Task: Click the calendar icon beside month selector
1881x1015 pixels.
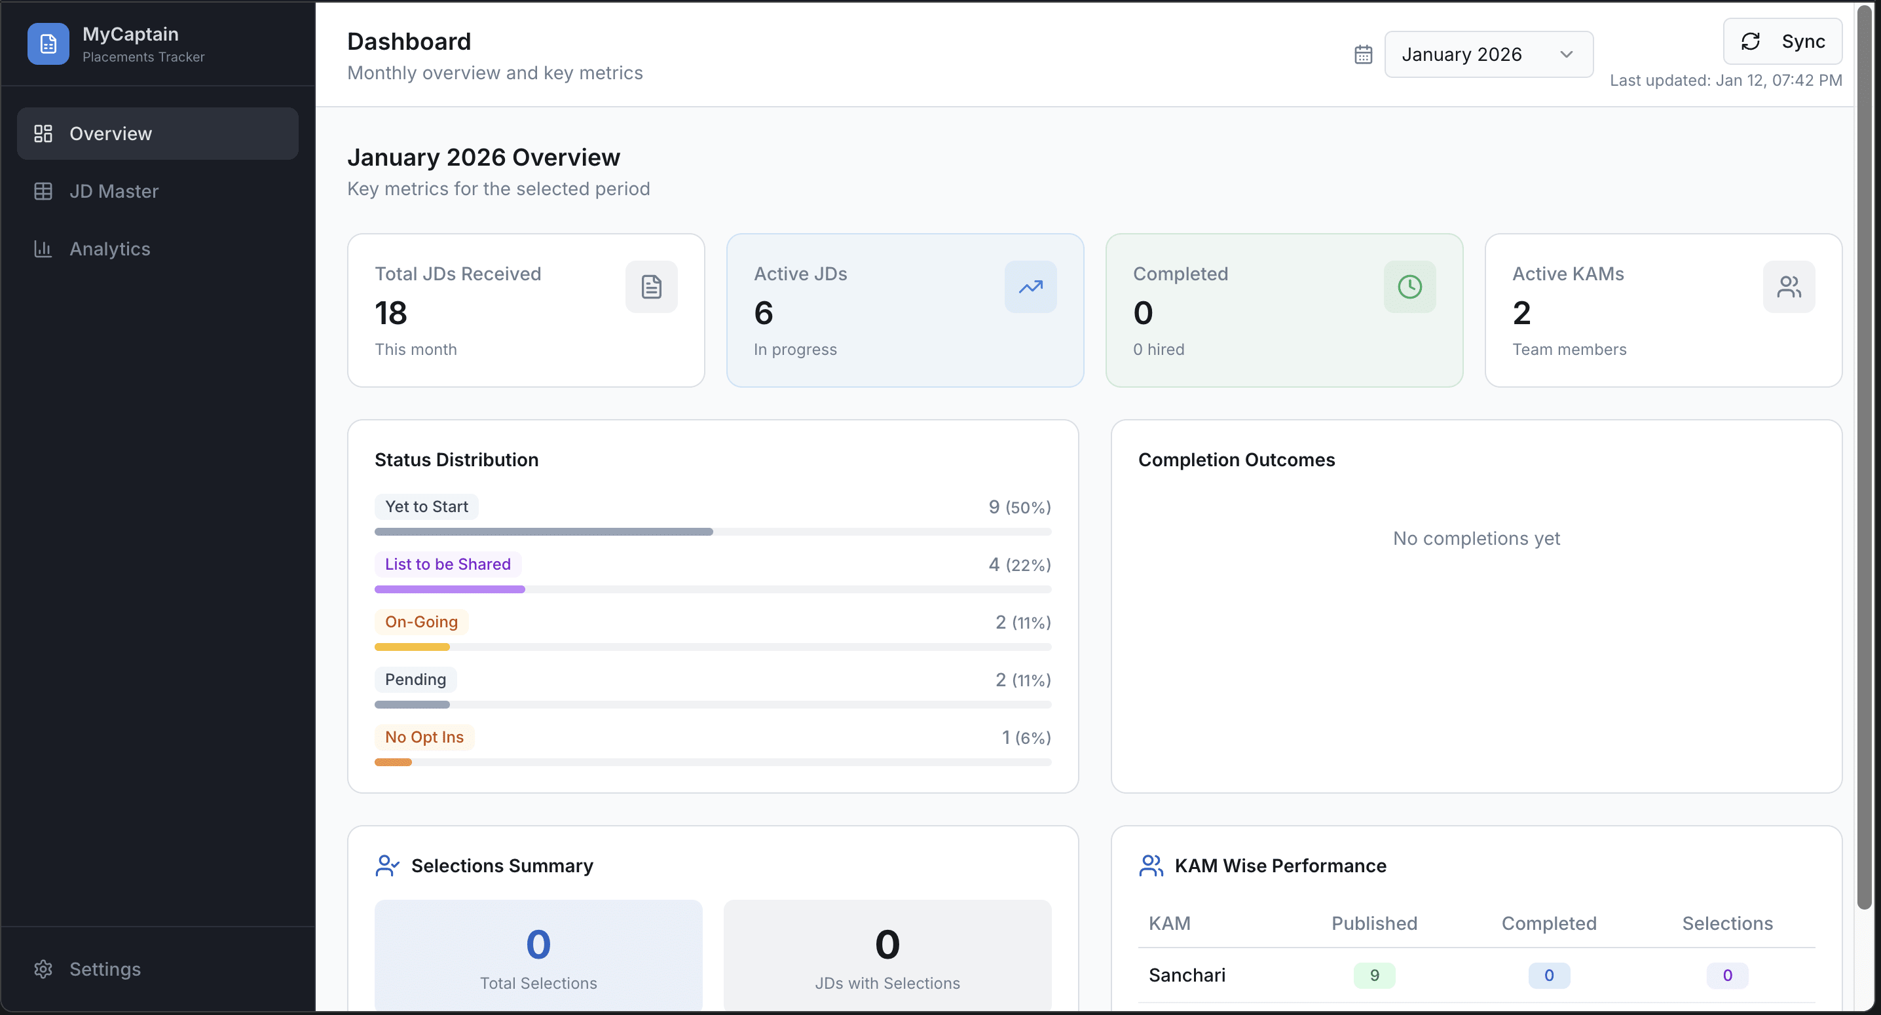Action: coord(1364,55)
